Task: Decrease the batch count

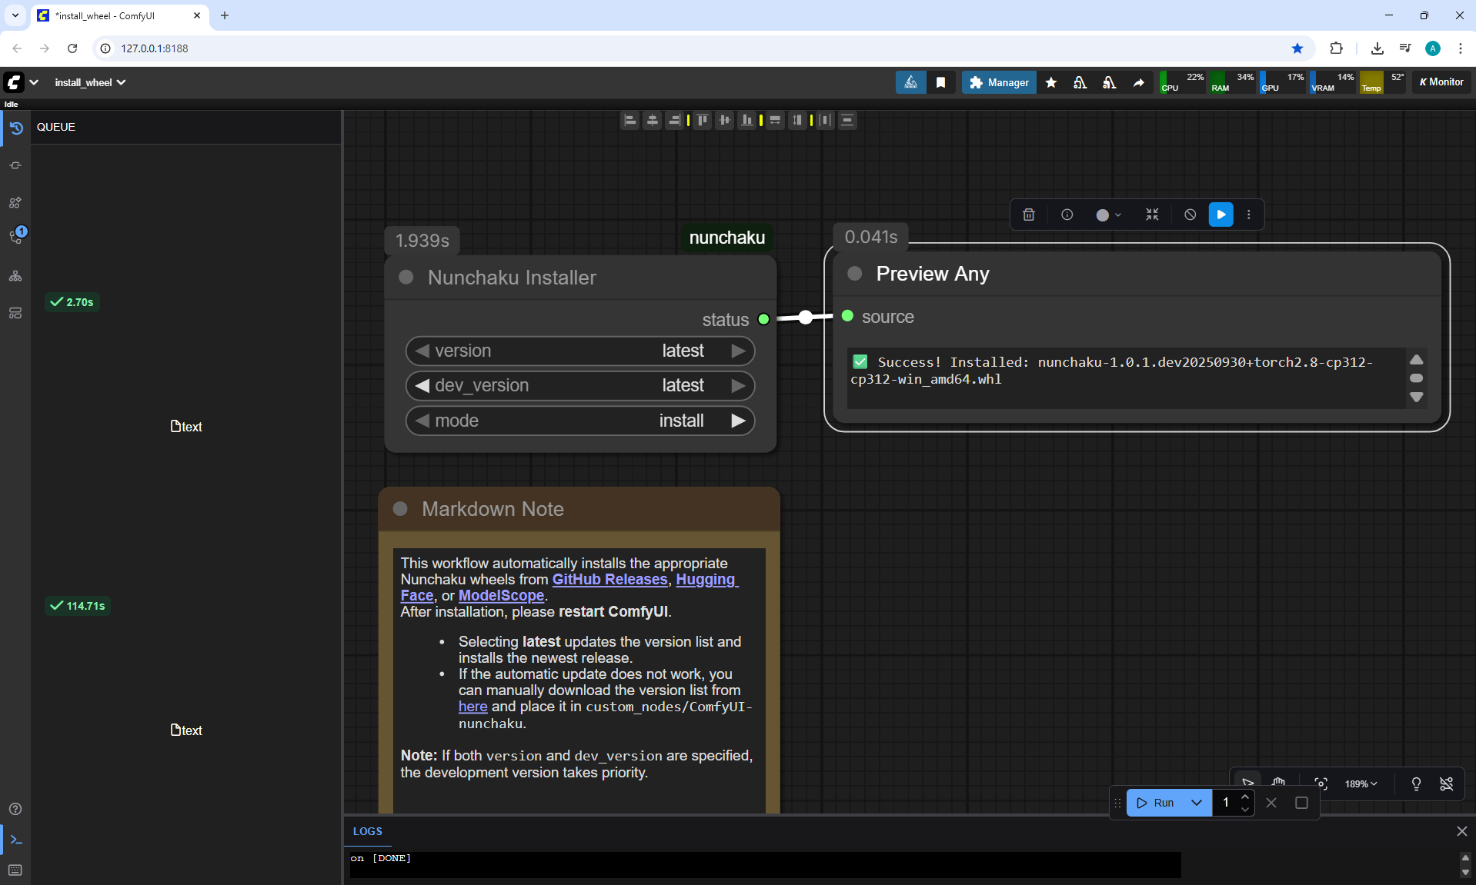Action: (x=1245, y=809)
